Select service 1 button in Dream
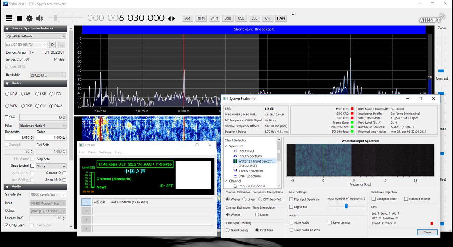 click(x=86, y=202)
